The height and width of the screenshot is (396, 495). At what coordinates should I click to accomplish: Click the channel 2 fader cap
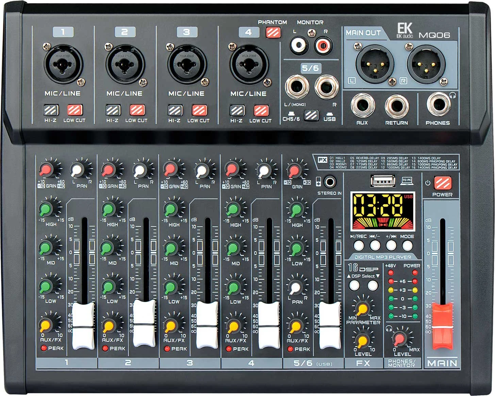[x=144, y=323]
